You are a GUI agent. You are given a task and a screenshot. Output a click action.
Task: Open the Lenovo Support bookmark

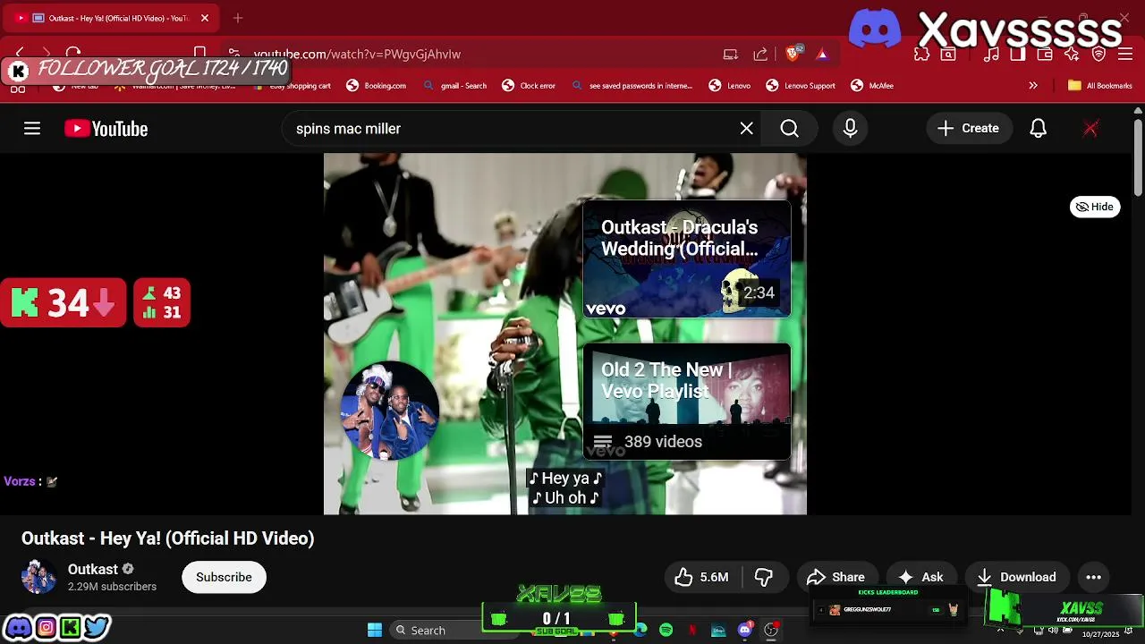(801, 86)
